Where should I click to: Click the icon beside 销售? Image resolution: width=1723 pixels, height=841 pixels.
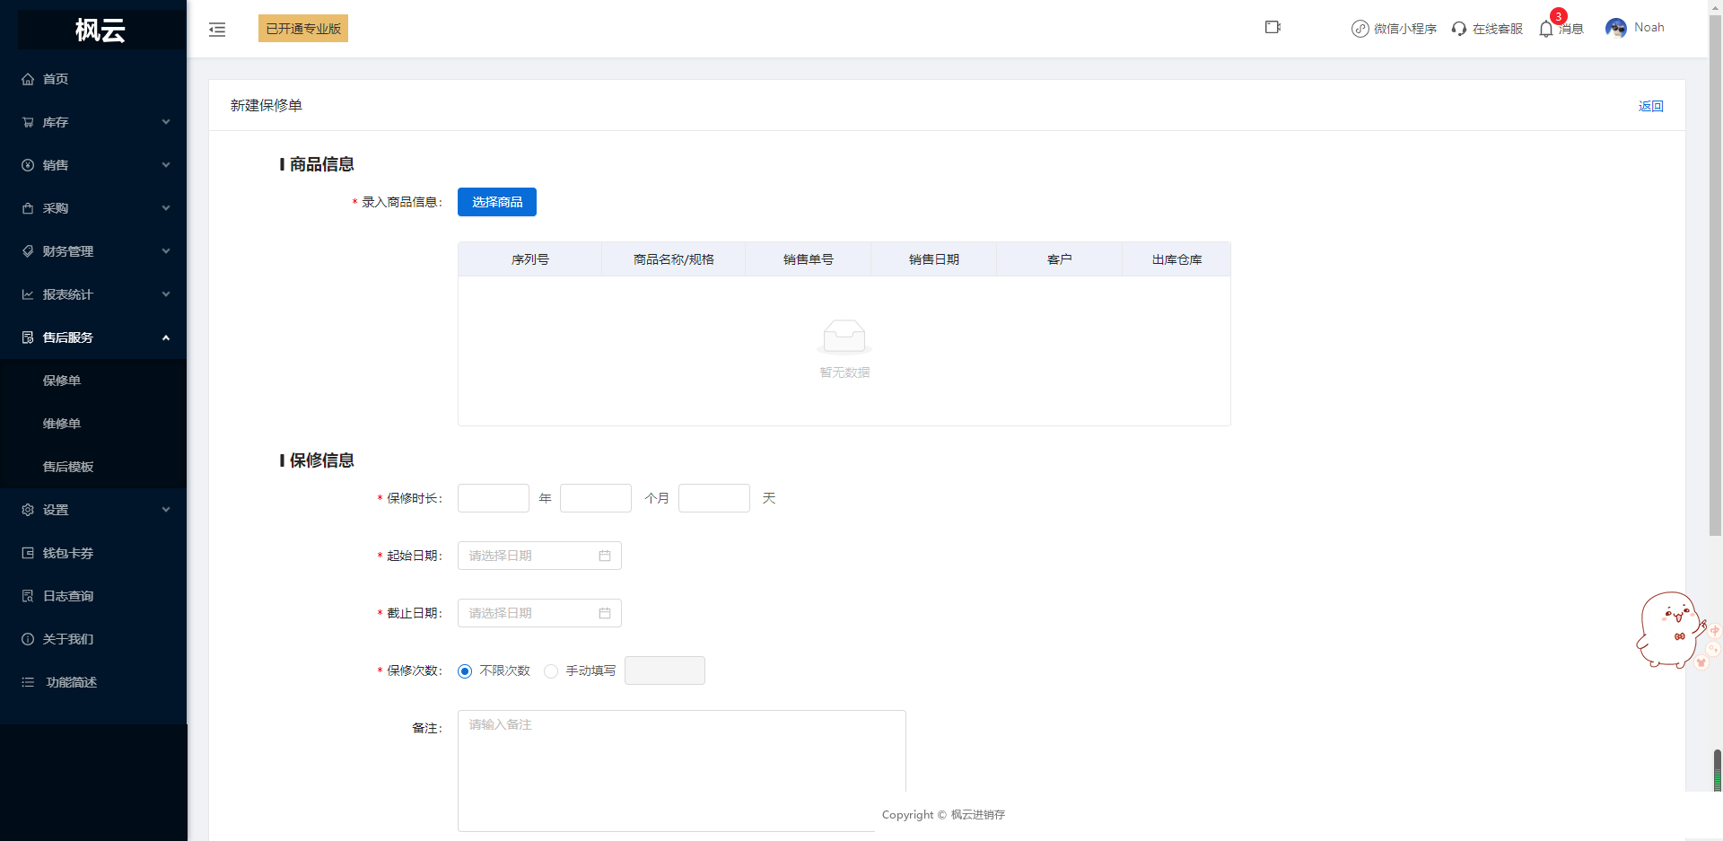coord(28,165)
